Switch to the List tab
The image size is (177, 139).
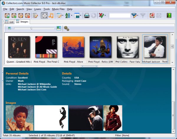click(9, 22)
